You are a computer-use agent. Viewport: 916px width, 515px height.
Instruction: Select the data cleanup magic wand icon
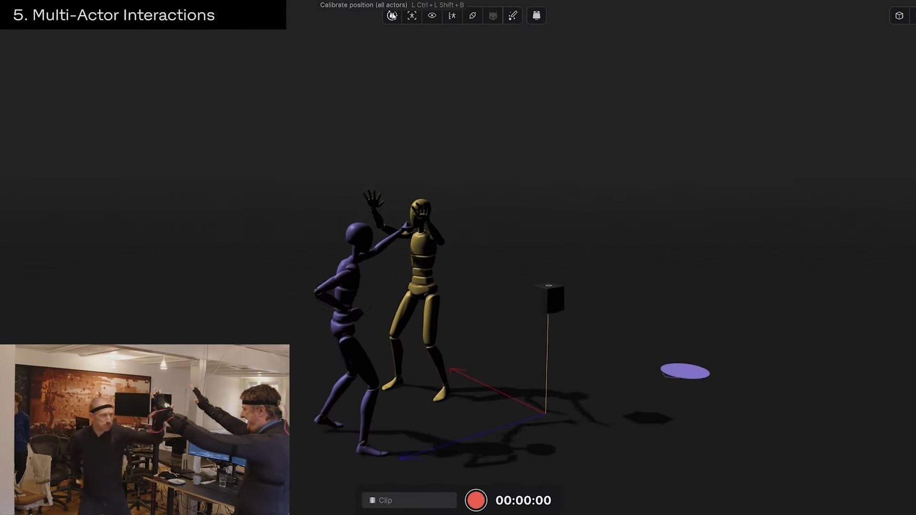point(513,15)
